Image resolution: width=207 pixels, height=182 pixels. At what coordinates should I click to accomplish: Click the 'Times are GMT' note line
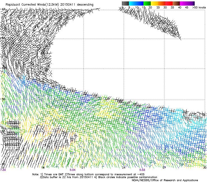coord(88,174)
